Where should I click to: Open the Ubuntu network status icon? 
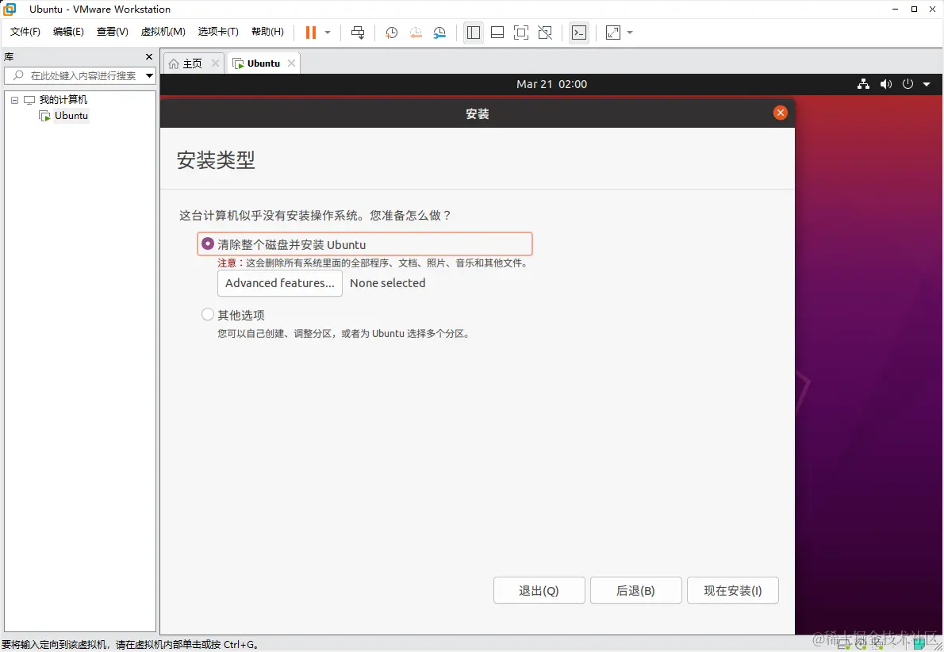[x=863, y=84]
